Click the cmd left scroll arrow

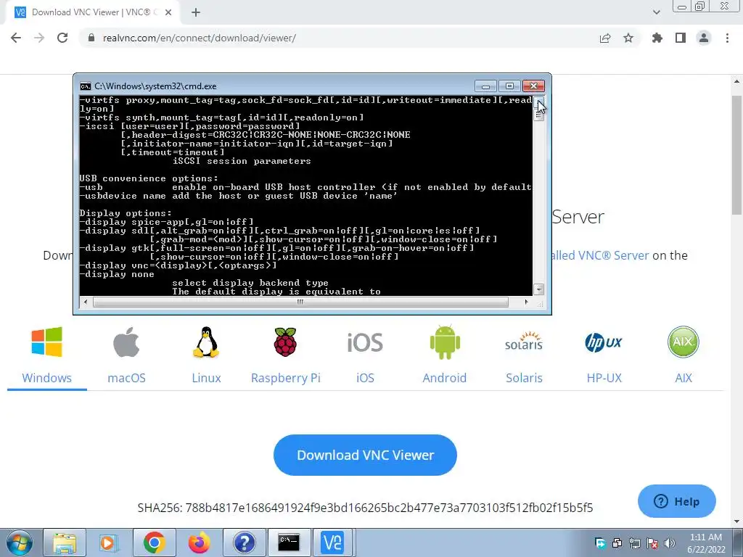86,302
